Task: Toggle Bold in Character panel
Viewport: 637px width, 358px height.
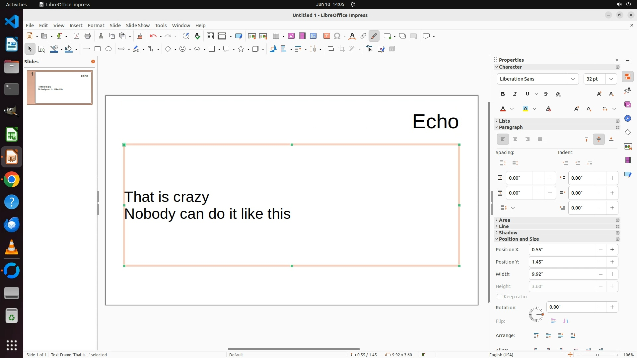Action: point(503,94)
